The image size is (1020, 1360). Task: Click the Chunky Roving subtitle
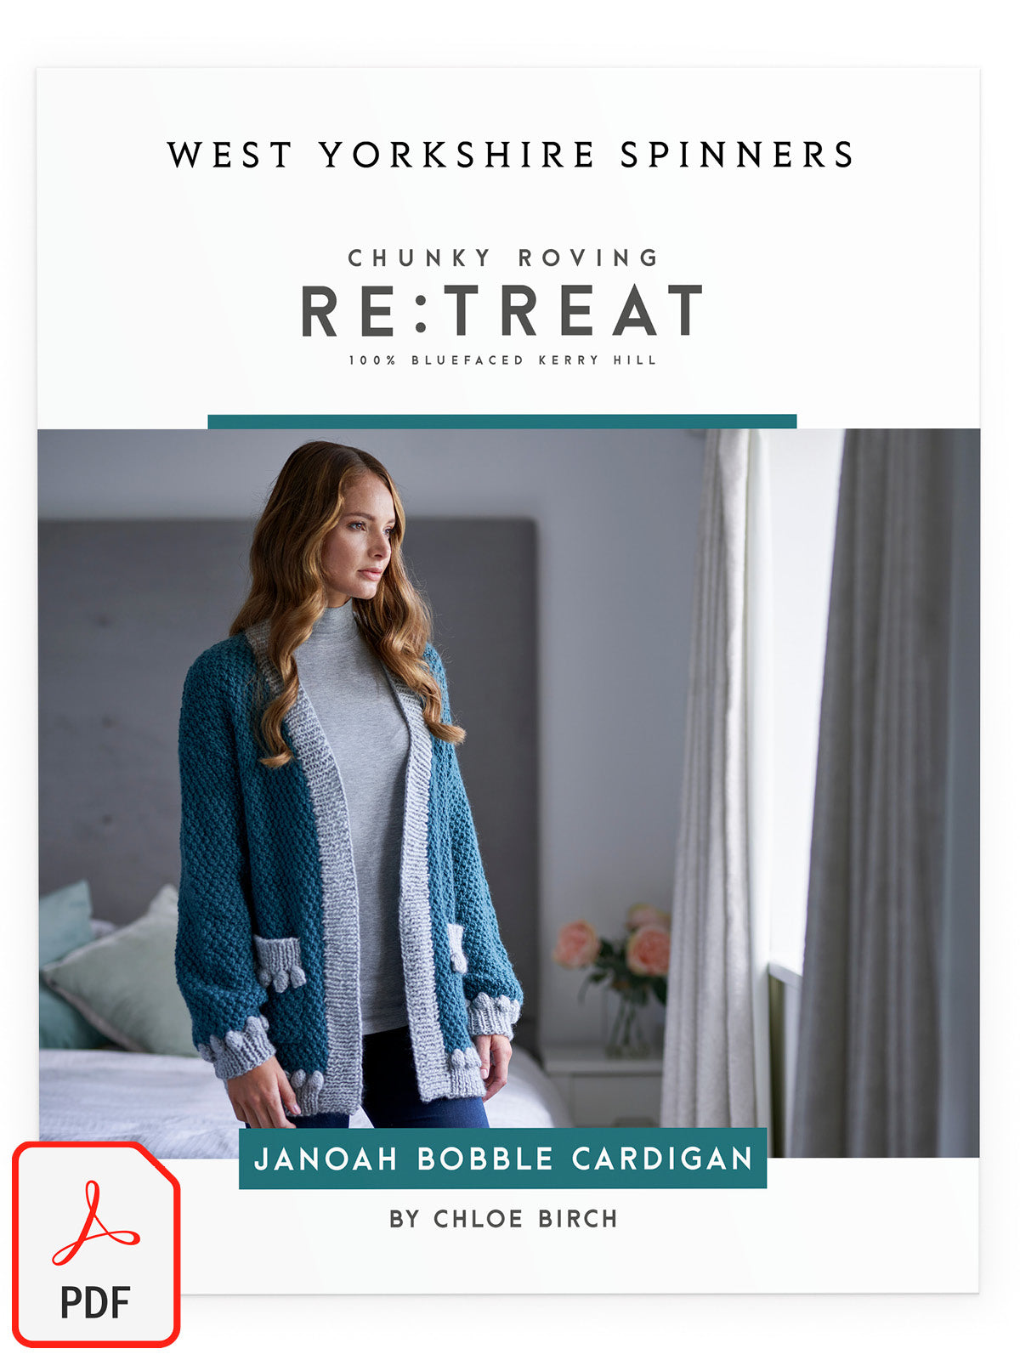pos(503,258)
